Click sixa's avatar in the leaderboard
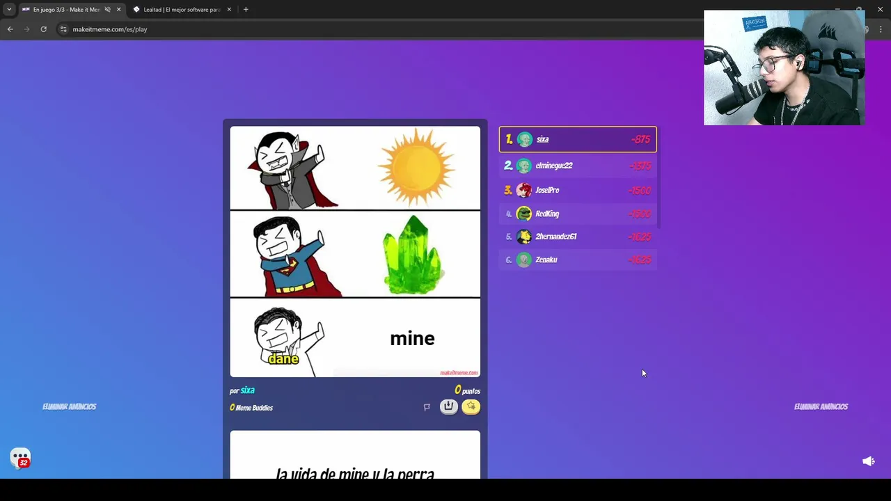The width and height of the screenshot is (891, 501). [525, 139]
